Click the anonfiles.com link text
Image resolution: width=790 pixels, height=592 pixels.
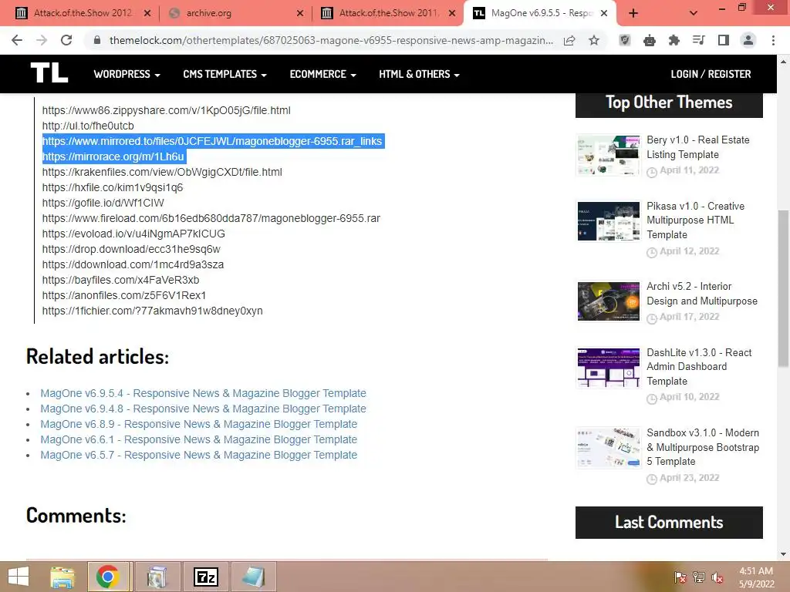pos(124,295)
